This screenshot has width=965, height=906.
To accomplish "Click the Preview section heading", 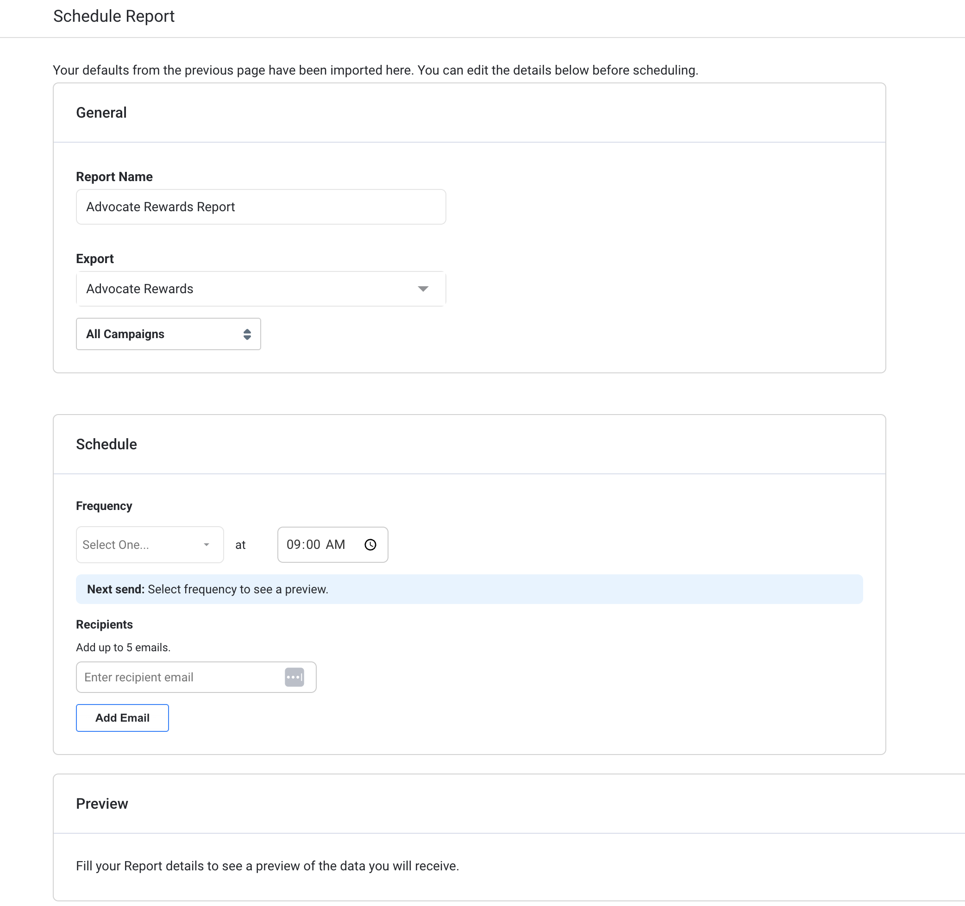I will (102, 804).
